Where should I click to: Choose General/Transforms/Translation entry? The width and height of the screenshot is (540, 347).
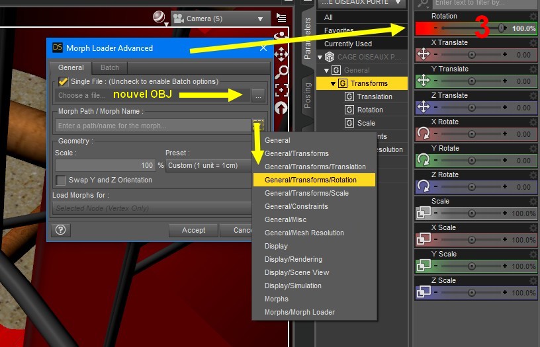(314, 167)
